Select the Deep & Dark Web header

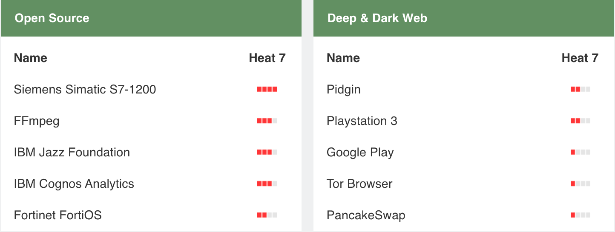[377, 18]
